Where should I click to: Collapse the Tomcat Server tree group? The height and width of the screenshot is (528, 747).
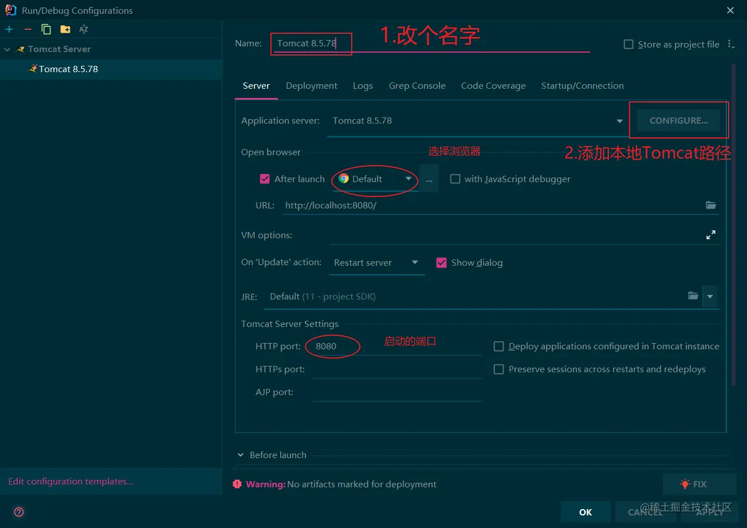7,49
